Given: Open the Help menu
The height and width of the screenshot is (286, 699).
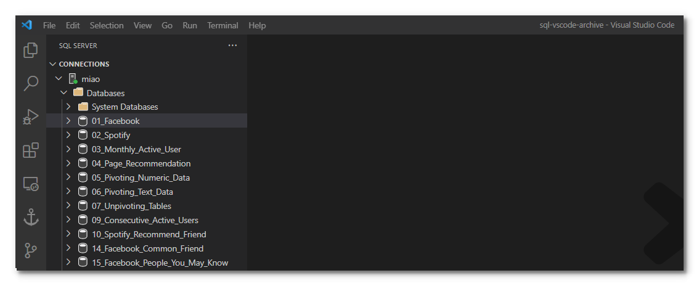Looking at the screenshot, I should tap(257, 25).
